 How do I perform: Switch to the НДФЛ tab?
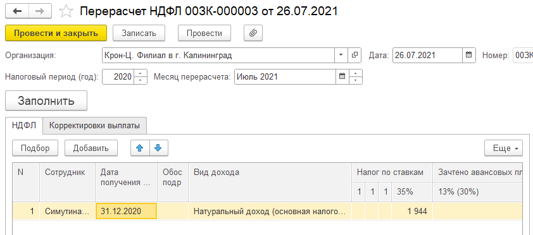[24, 126]
